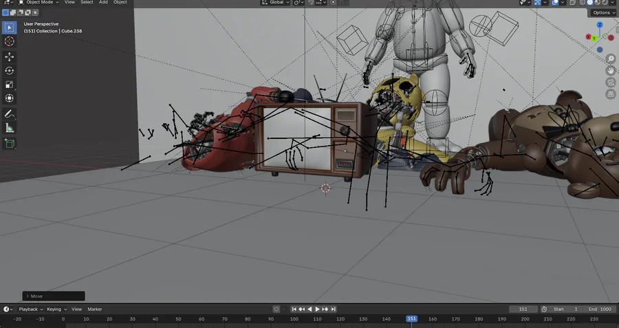This screenshot has width=619, height=328.
Task: Jump to timeline start frame
Action: click(294, 309)
